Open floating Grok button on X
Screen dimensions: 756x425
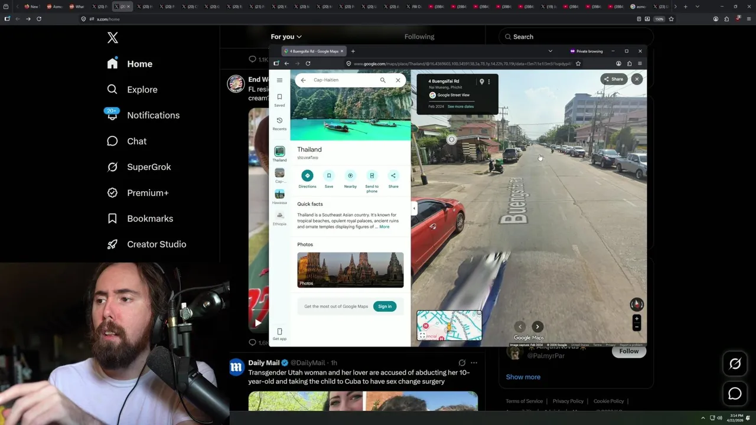coord(735,364)
